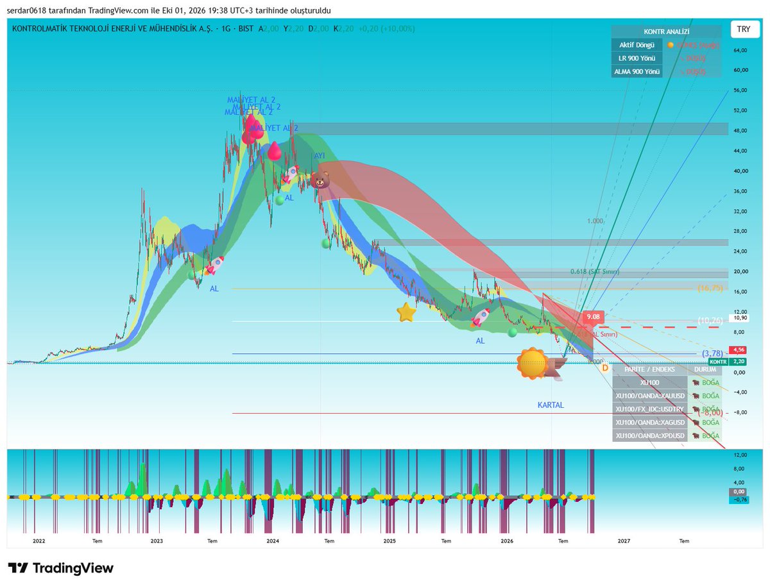Viewport: 770px width, 588px height.
Task: Click the green 2,20 last price label
Action: point(739,362)
